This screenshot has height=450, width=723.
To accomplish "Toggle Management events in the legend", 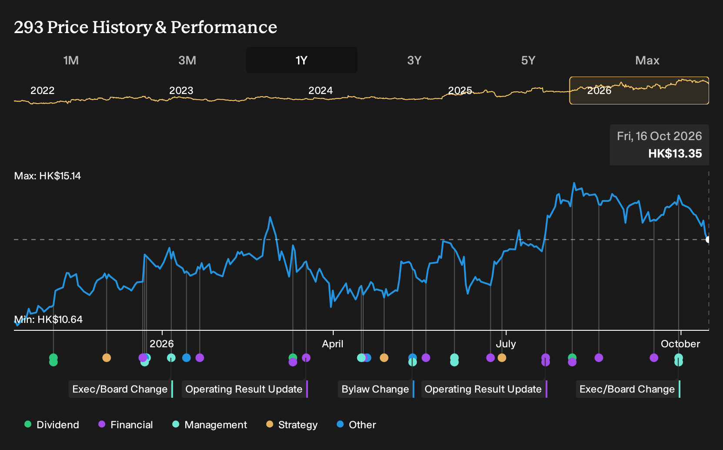I will [210, 425].
